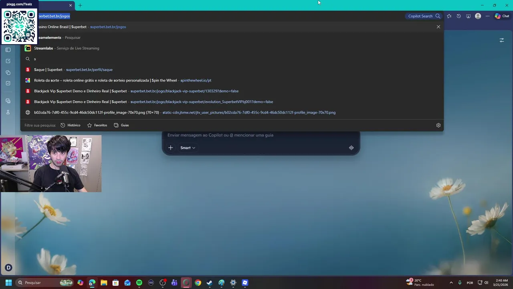Click the microphone tray icon
This screenshot has height=289, width=513.
460,283
